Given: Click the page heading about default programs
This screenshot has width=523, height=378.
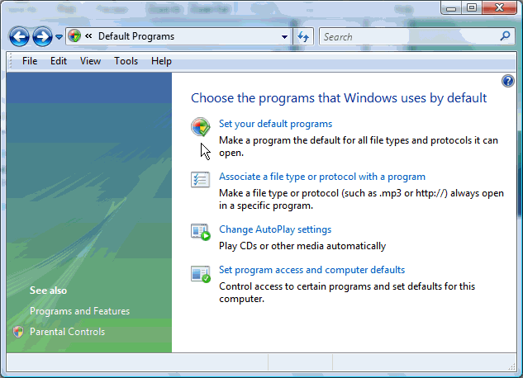Looking at the screenshot, I should [x=339, y=98].
